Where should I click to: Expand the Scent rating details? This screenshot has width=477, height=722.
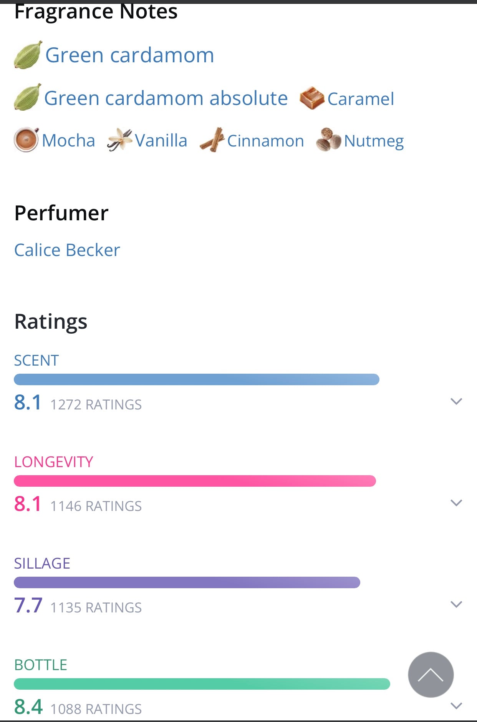(x=456, y=402)
